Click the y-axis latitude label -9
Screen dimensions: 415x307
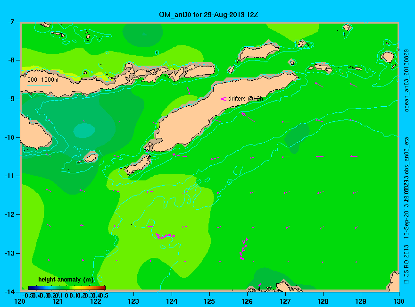10,99
